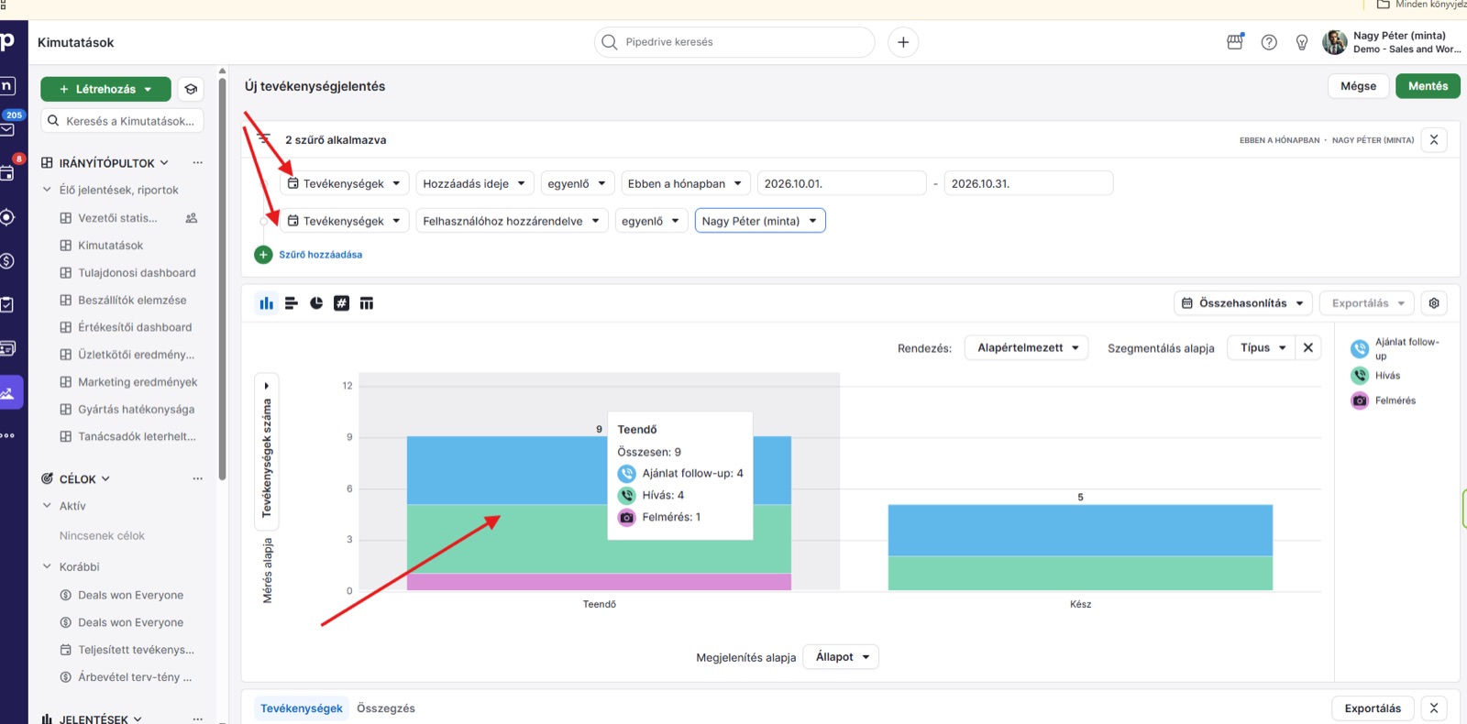Click the Mégse cancel button
This screenshot has height=724, width=1467.
coord(1358,86)
